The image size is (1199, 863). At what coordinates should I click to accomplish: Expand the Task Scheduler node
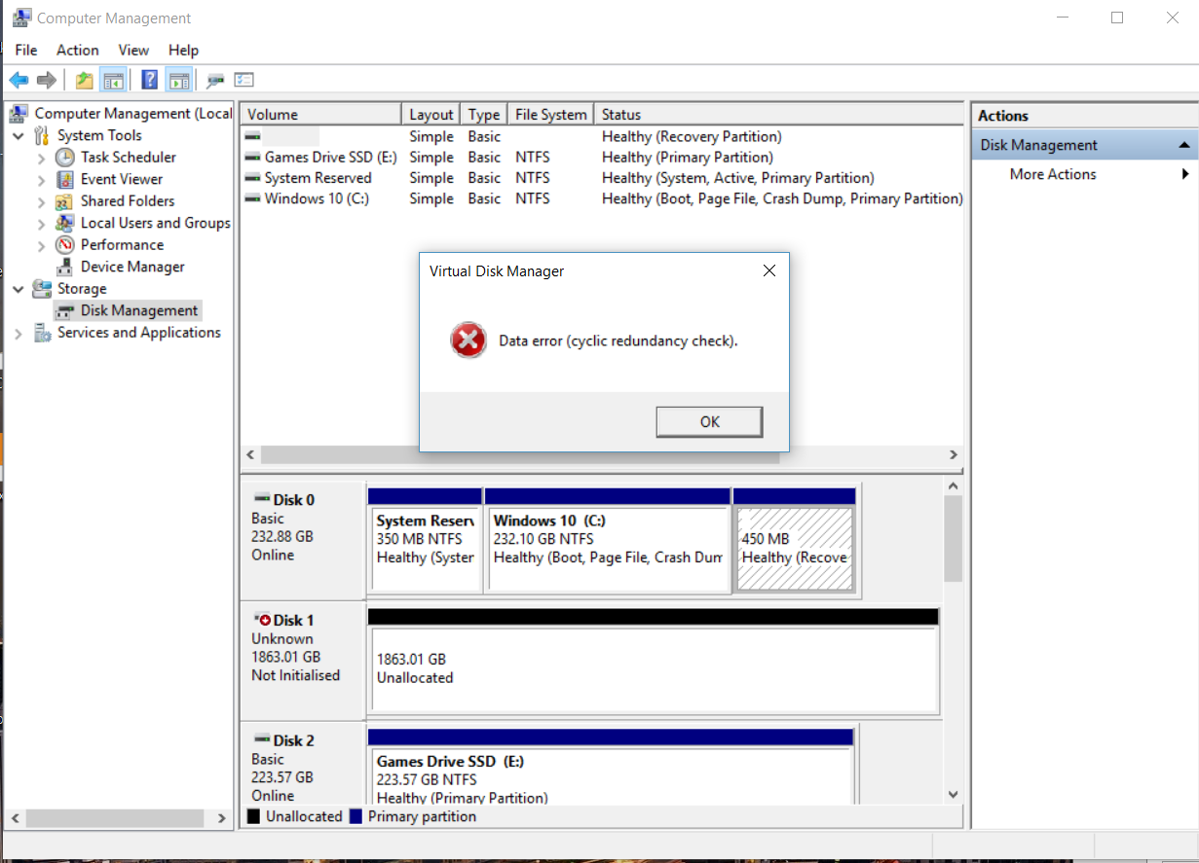41,158
